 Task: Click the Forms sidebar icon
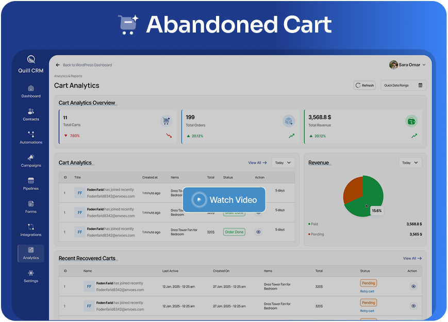point(31,204)
